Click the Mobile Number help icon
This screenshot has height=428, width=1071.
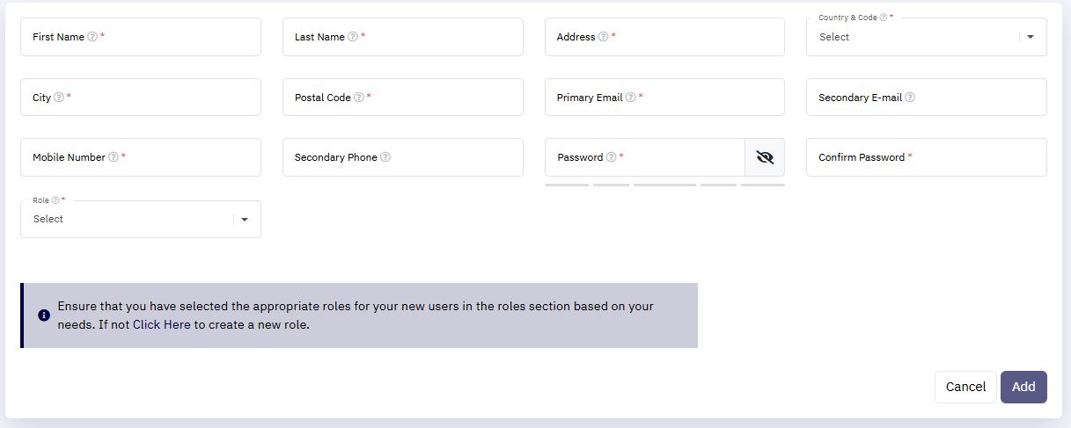[114, 157]
